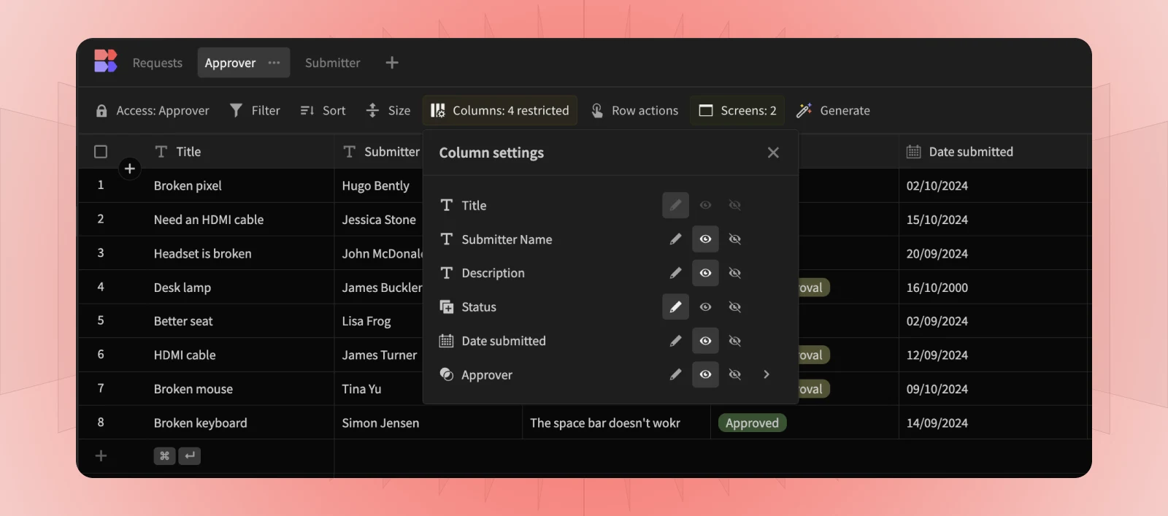The width and height of the screenshot is (1168, 516).
Task: Switch to the Requests tab
Action: coord(158,63)
